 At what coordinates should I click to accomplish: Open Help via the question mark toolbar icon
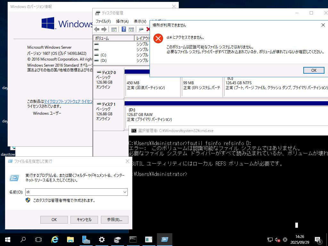(x=124, y=29)
